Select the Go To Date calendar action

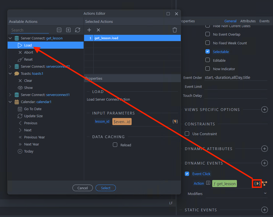(x=33, y=109)
